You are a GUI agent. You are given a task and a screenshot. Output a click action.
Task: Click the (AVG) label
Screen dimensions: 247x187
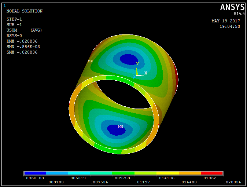pyautogui.click(x=36, y=30)
